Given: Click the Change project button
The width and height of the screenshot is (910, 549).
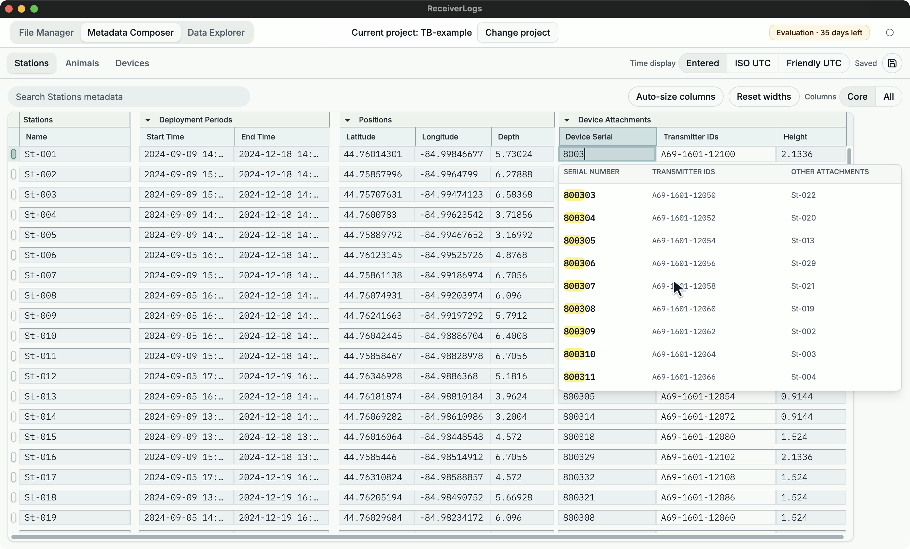Looking at the screenshot, I should tap(517, 32).
